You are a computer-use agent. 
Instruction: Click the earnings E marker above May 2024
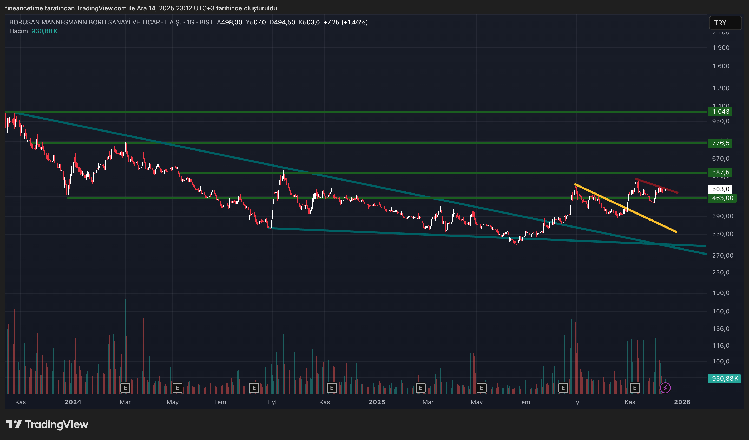coord(178,388)
